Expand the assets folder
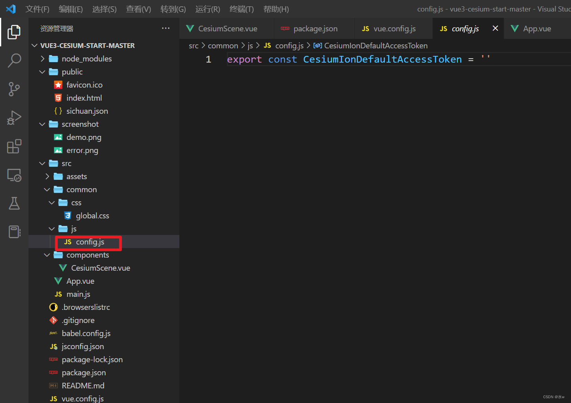Image resolution: width=571 pixels, height=403 pixels. coord(47,176)
